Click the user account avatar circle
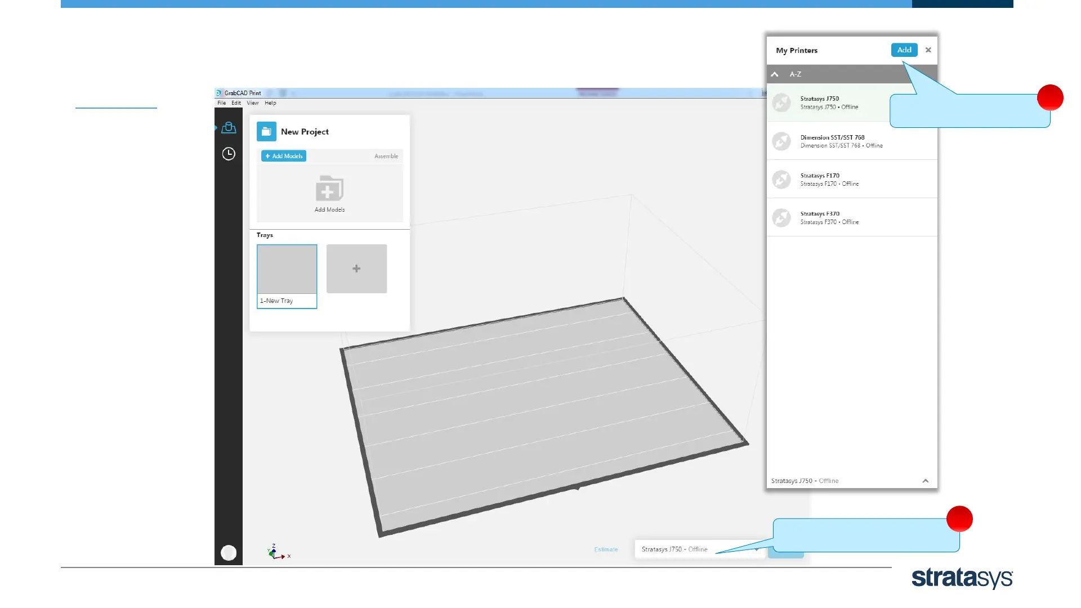1081x608 pixels. pyautogui.click(x=229, y=553)
